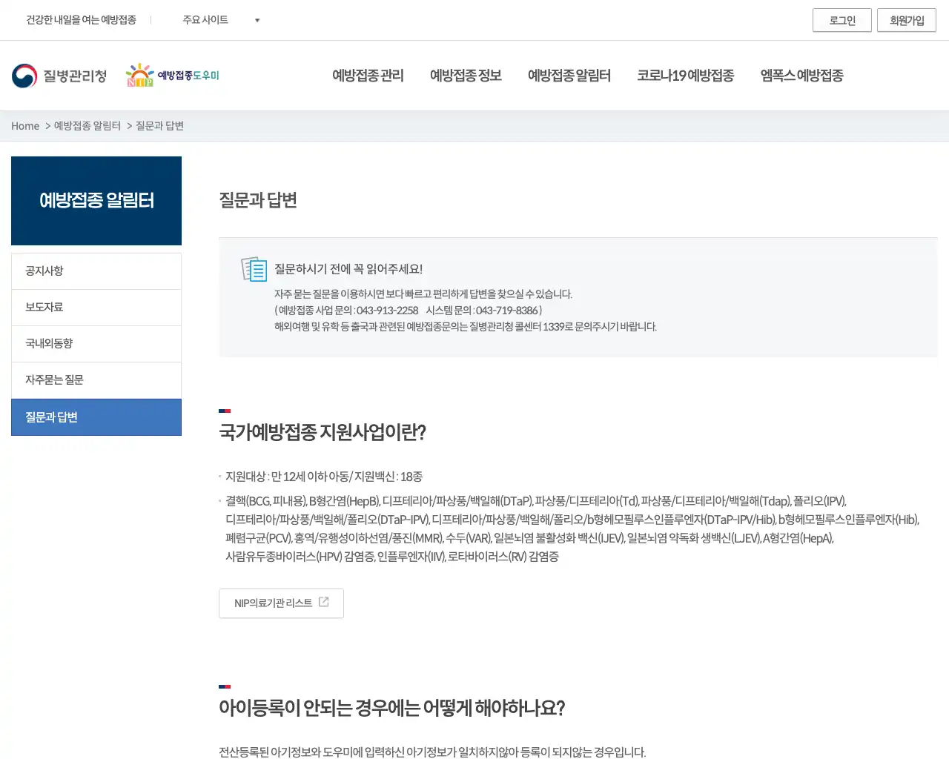Click the 질병관리청 KDCA logo

pyautogui.click(x=59, y=75)
